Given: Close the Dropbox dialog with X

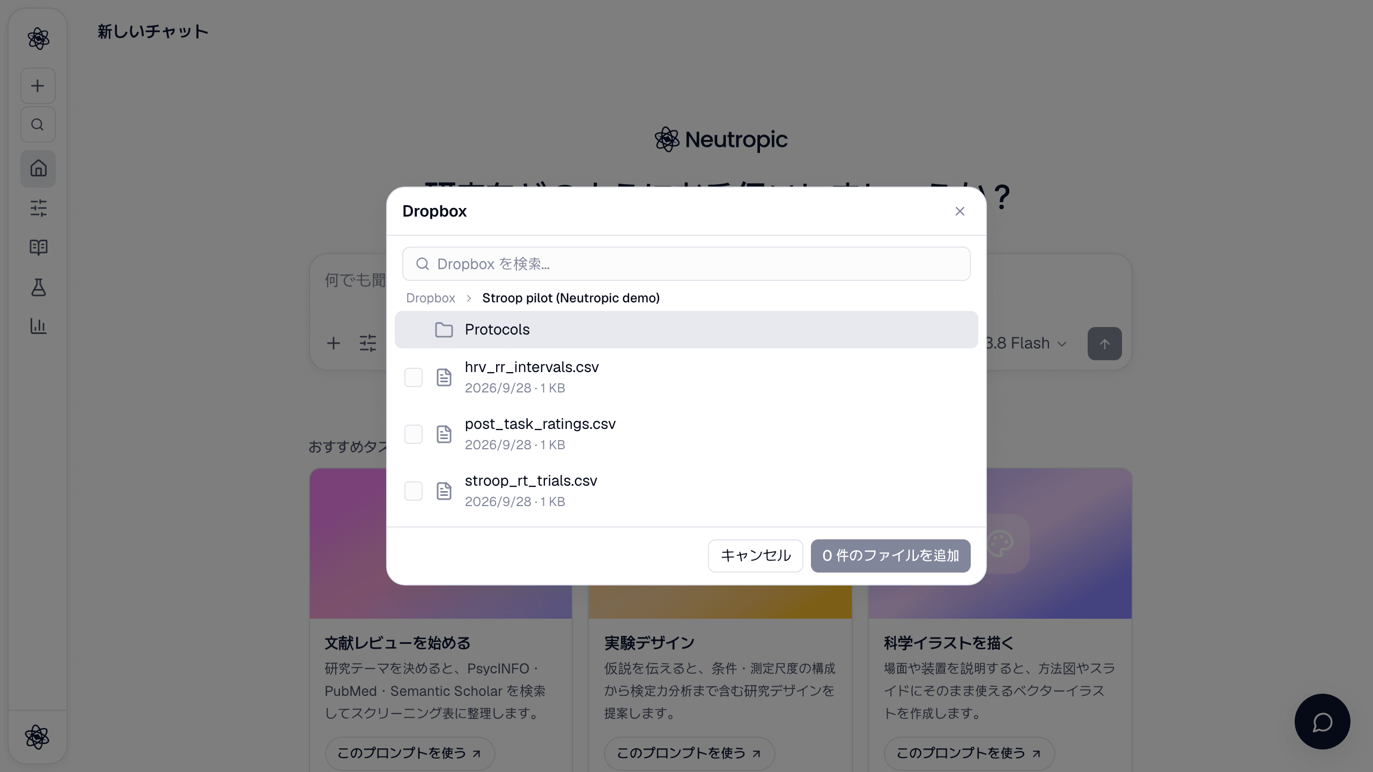Looking at the screenshot, I should (960, 211).
